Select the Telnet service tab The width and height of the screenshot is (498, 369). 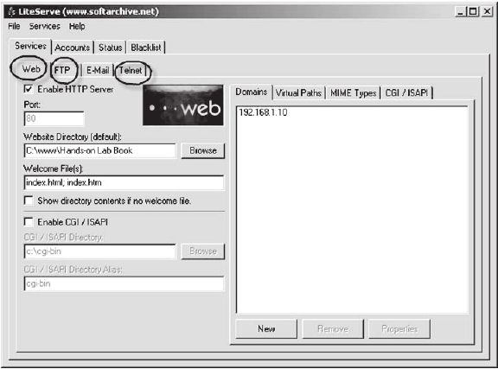point(131,70)
